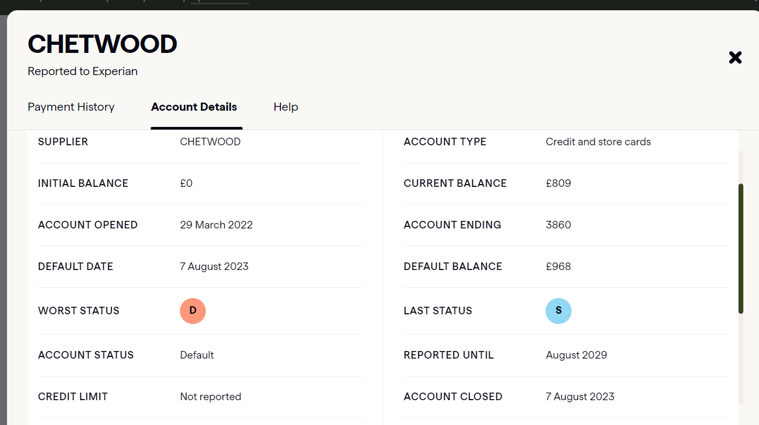
Task: Click the INITIAL BALANCE label
Action: (x=83, y=184)
